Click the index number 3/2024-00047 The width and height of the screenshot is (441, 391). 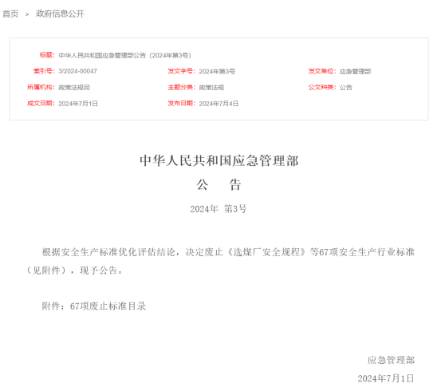pyautogui.click(x=78, y=71)
